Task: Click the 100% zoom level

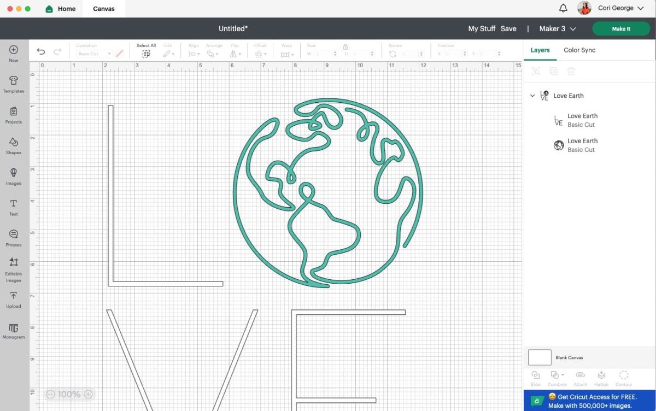Action: click(x=69, y=394)
